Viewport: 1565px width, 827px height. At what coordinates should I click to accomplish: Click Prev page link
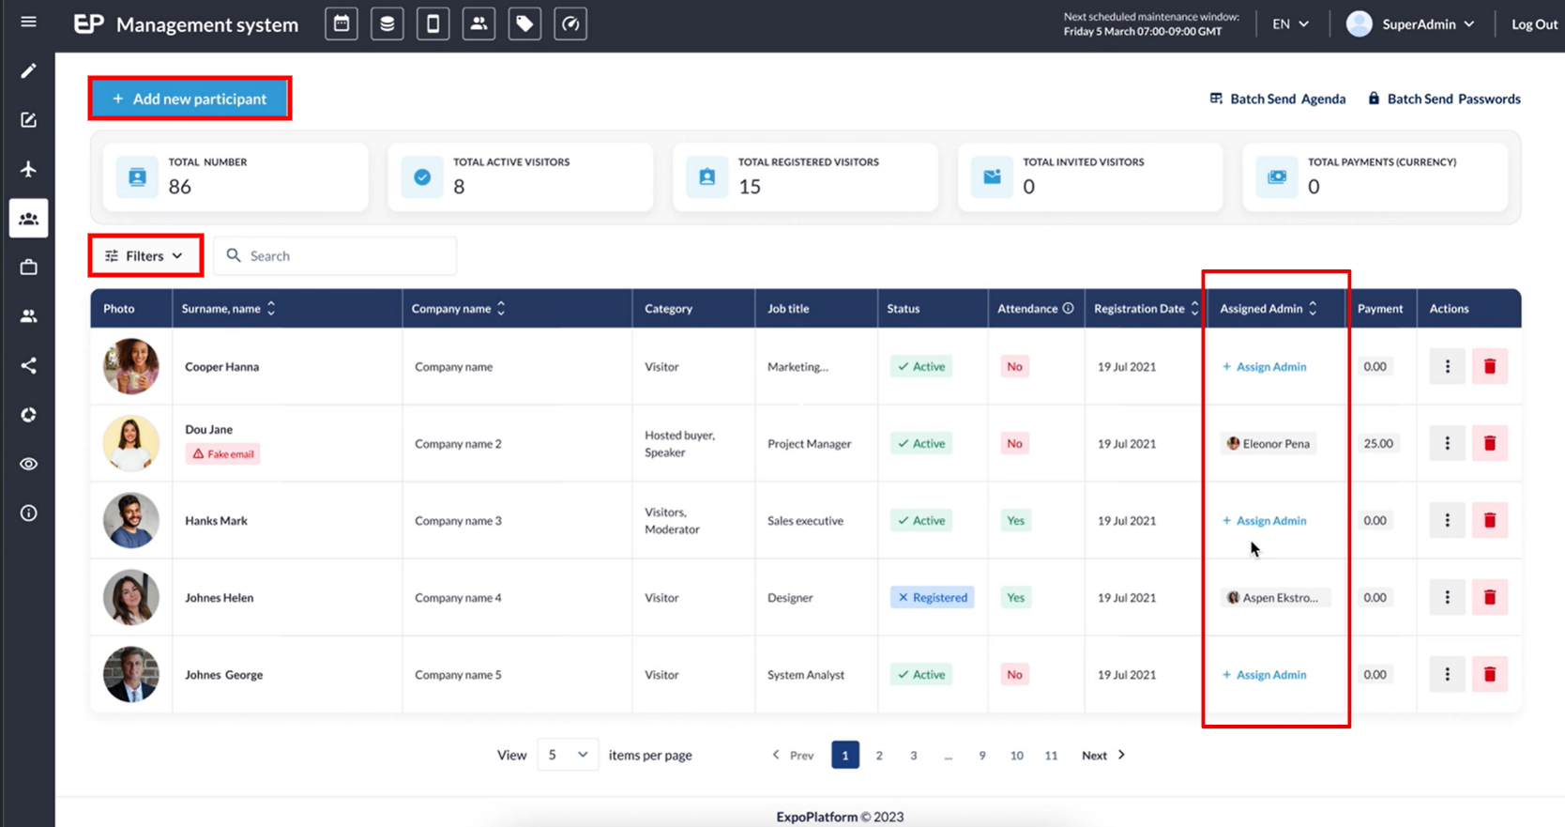[x=793, y=755]
